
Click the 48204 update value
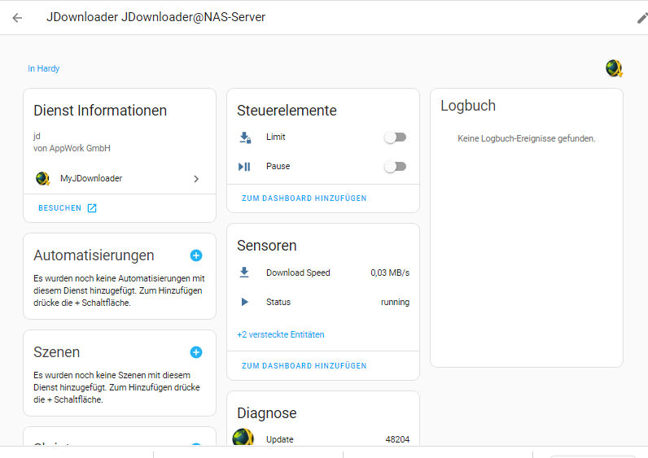click(x=397, y=439)
